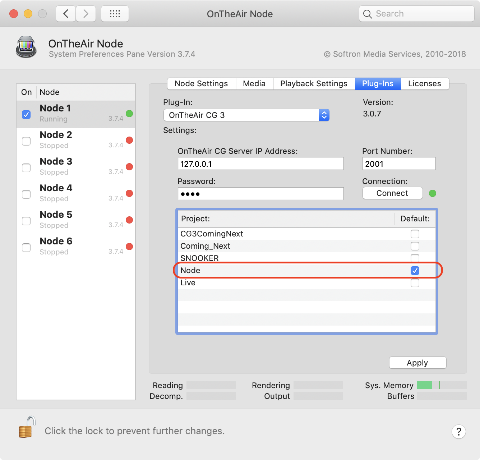This screenshot has width=480, height=460.
Task: Click the green status dot of Node 1
Action: coord(129,114)
